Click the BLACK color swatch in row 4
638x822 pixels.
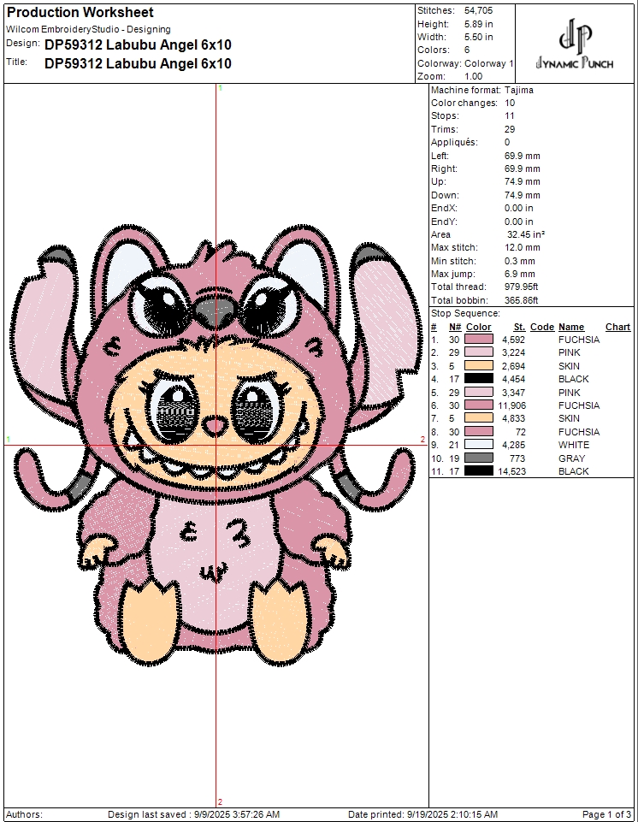[x=479, y=379]
